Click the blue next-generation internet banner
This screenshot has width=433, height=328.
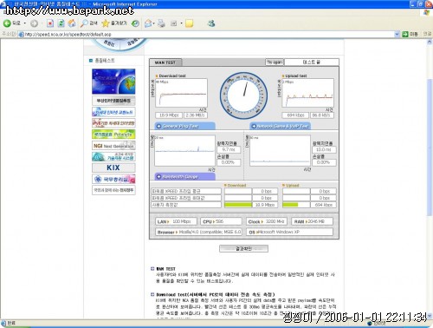(113, 112)
